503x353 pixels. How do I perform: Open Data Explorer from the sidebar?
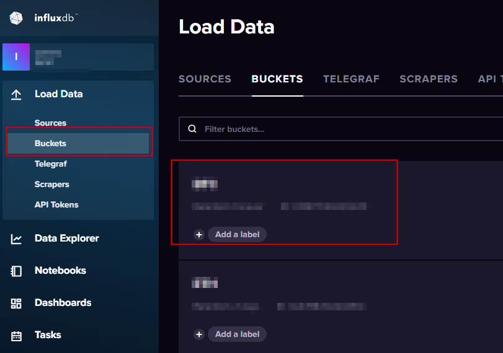[67, 238]
